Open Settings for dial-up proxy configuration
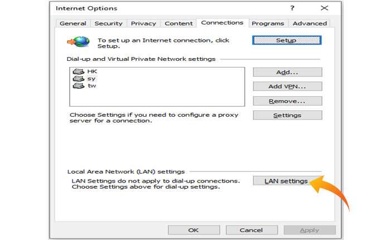Image resolution: width=390 pixels, height=240 pixels. coord(287,115)
